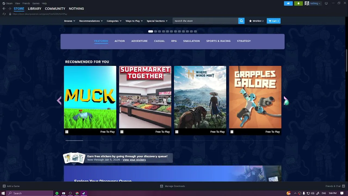This screenshot has width=348, height=196.
Task: Open the Games menu
Action: click(36, 3)
